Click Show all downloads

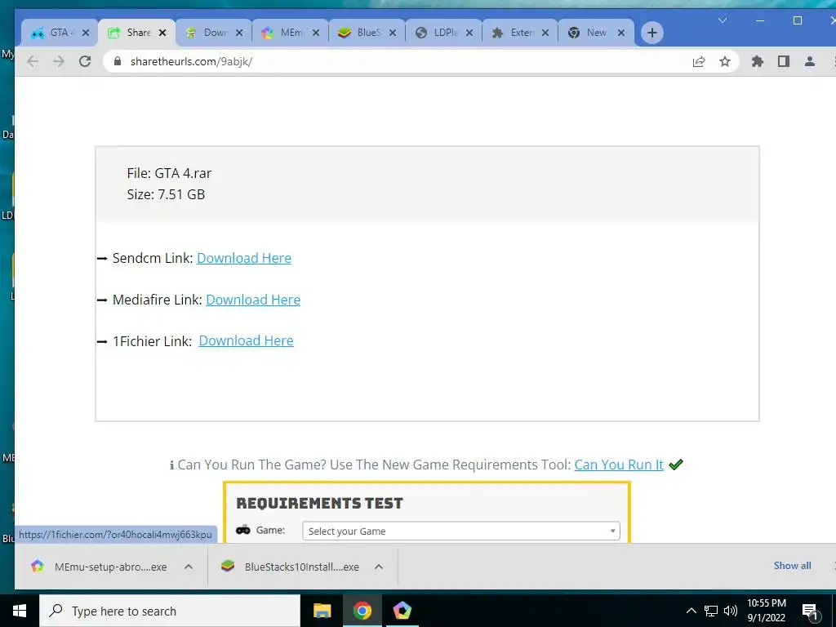(x=792, y=566)
